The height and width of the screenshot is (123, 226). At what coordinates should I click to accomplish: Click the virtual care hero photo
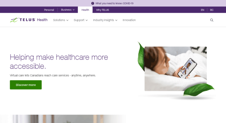(x=176, y=69)
